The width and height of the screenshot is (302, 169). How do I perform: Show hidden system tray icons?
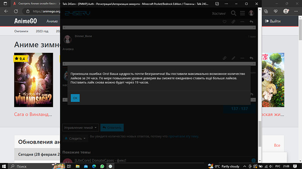coord(245,166)
